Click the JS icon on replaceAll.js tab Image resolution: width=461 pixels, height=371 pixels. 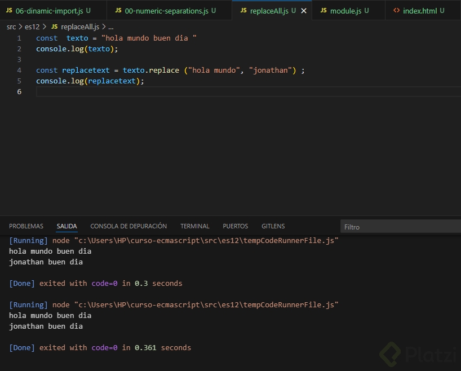point(243,11)
